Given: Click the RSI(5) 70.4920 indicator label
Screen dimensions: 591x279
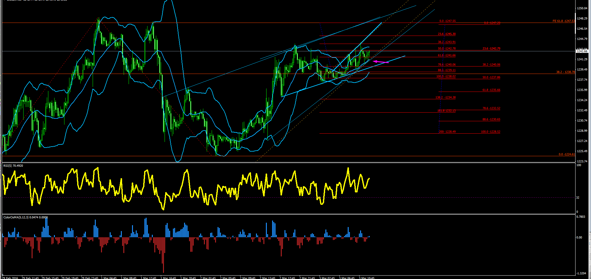Looking at the screenshot, I should pos(13,166).
